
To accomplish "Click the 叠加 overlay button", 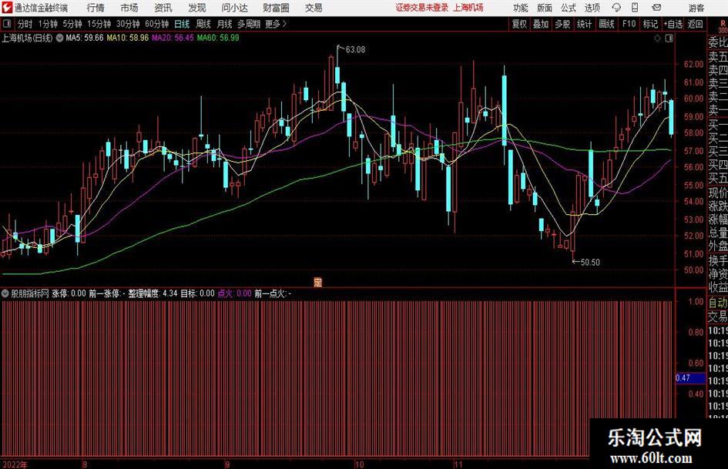I will click(541, 24).
